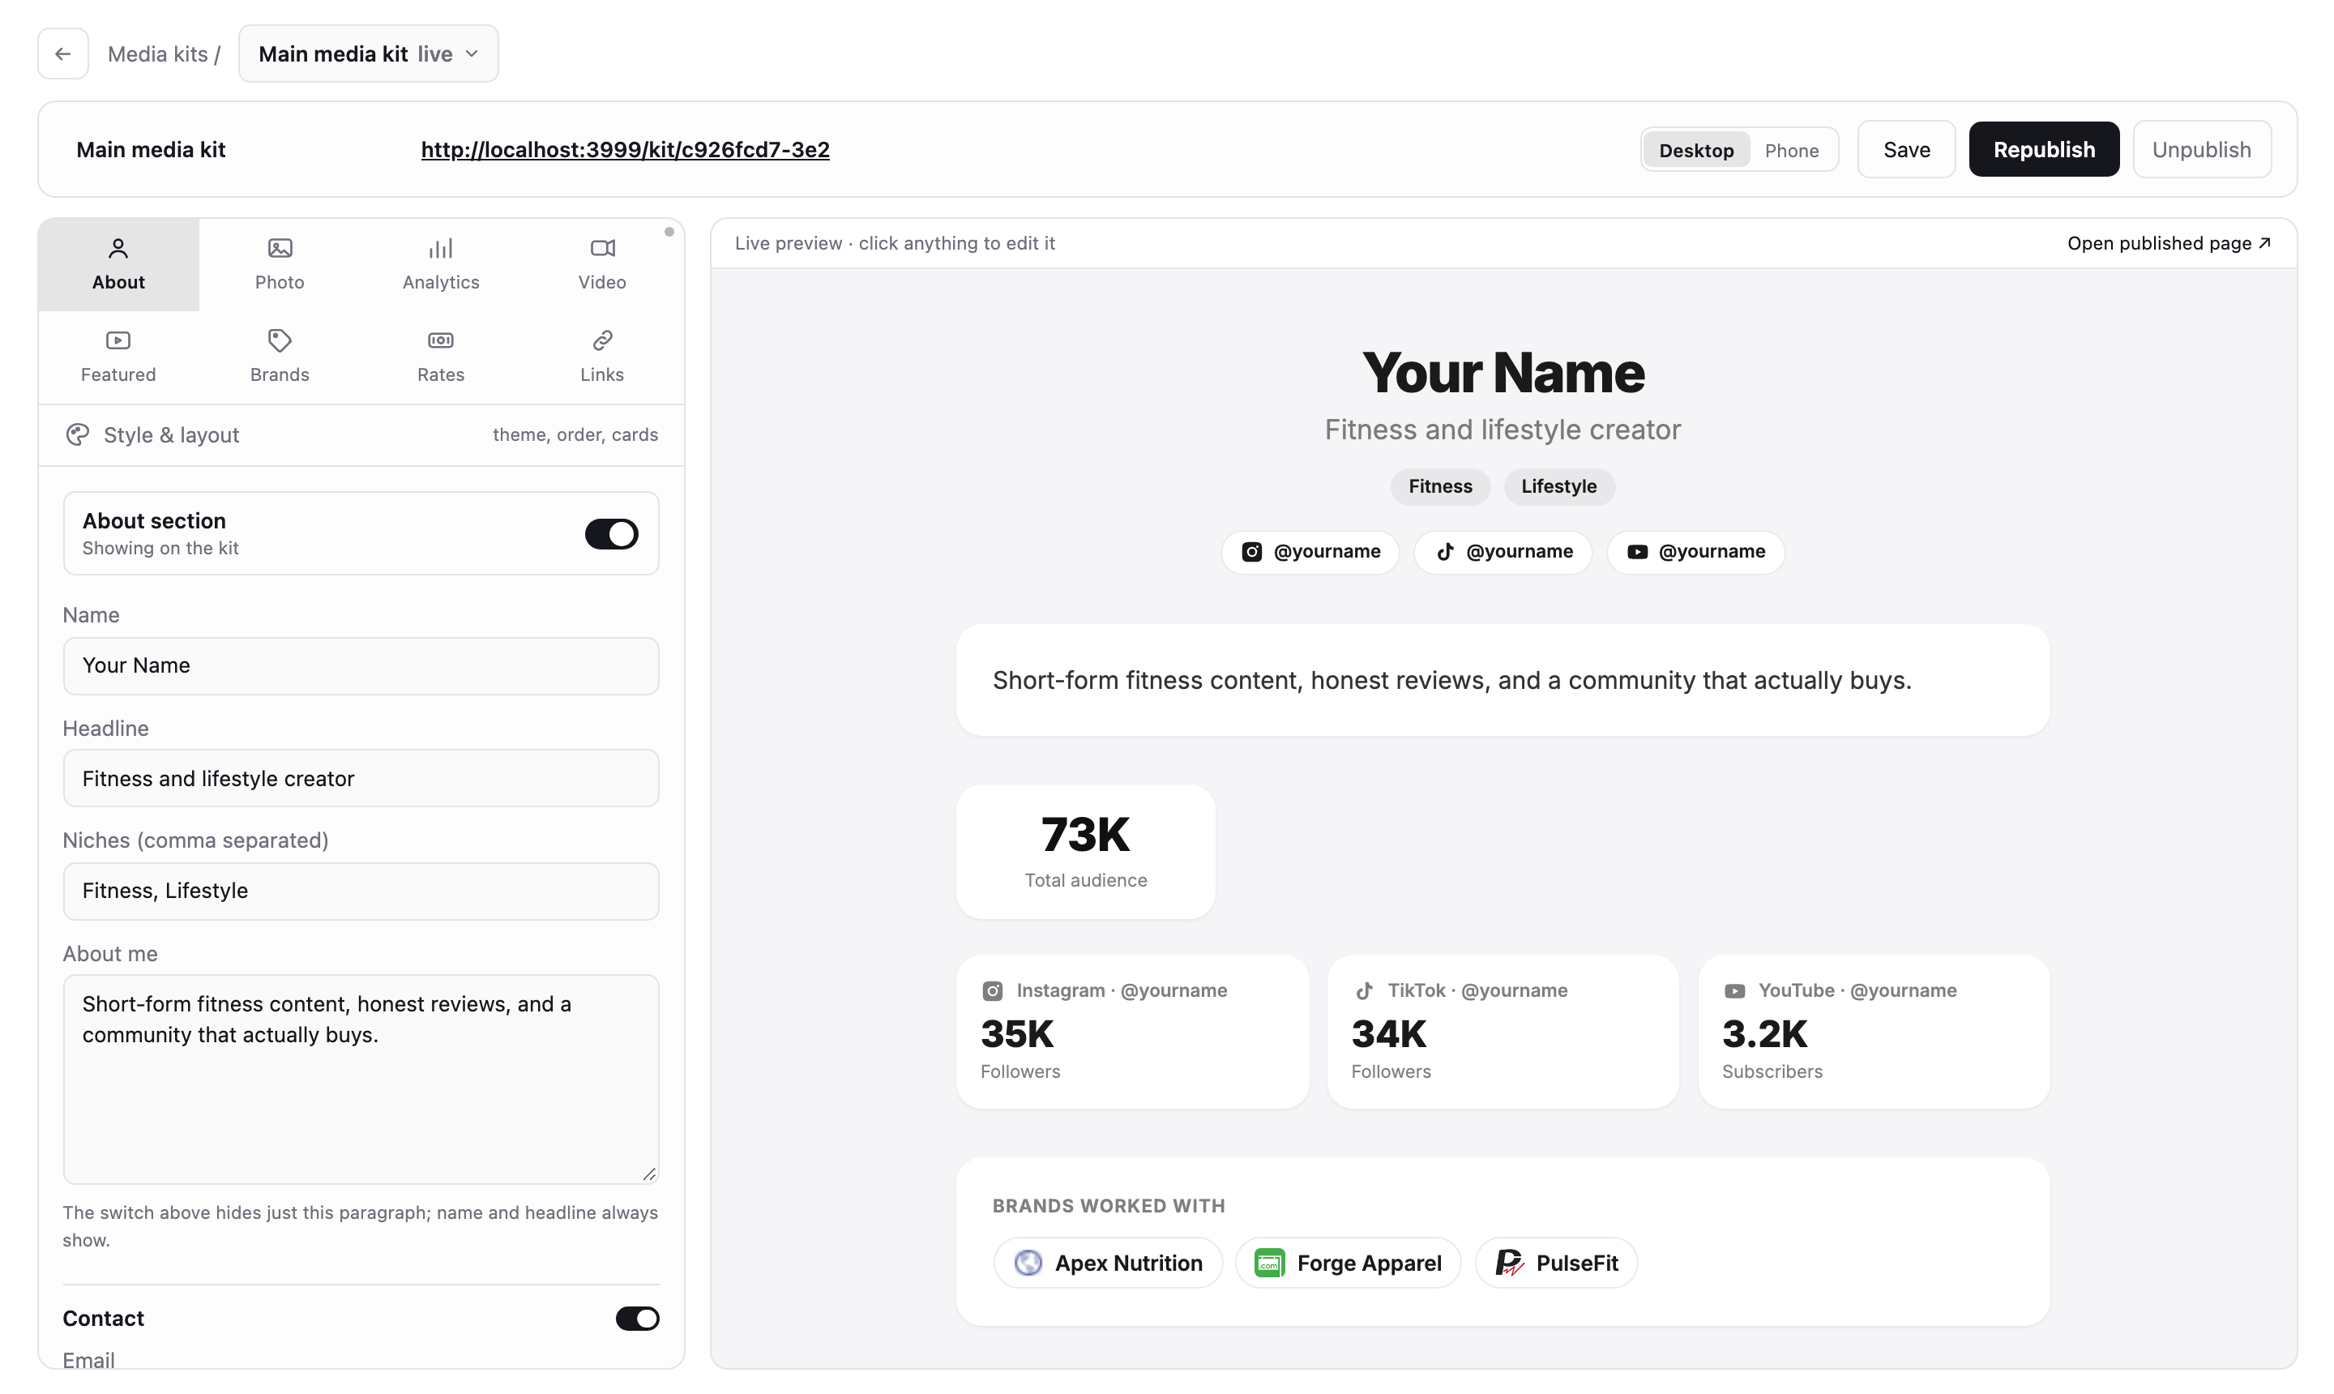
Task: Click the TikTok icon in stats card
Action: [1364, 991]
